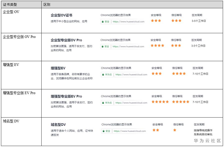Screen dimensions: 224x147
Task: Click the single 信任等级 star for 域名型DV
Action: [175, 130]
